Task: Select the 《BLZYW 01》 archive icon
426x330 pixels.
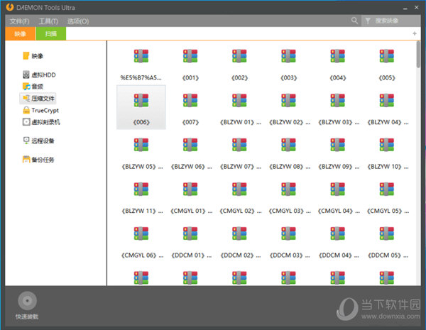Action: click(x=239, y=101)
